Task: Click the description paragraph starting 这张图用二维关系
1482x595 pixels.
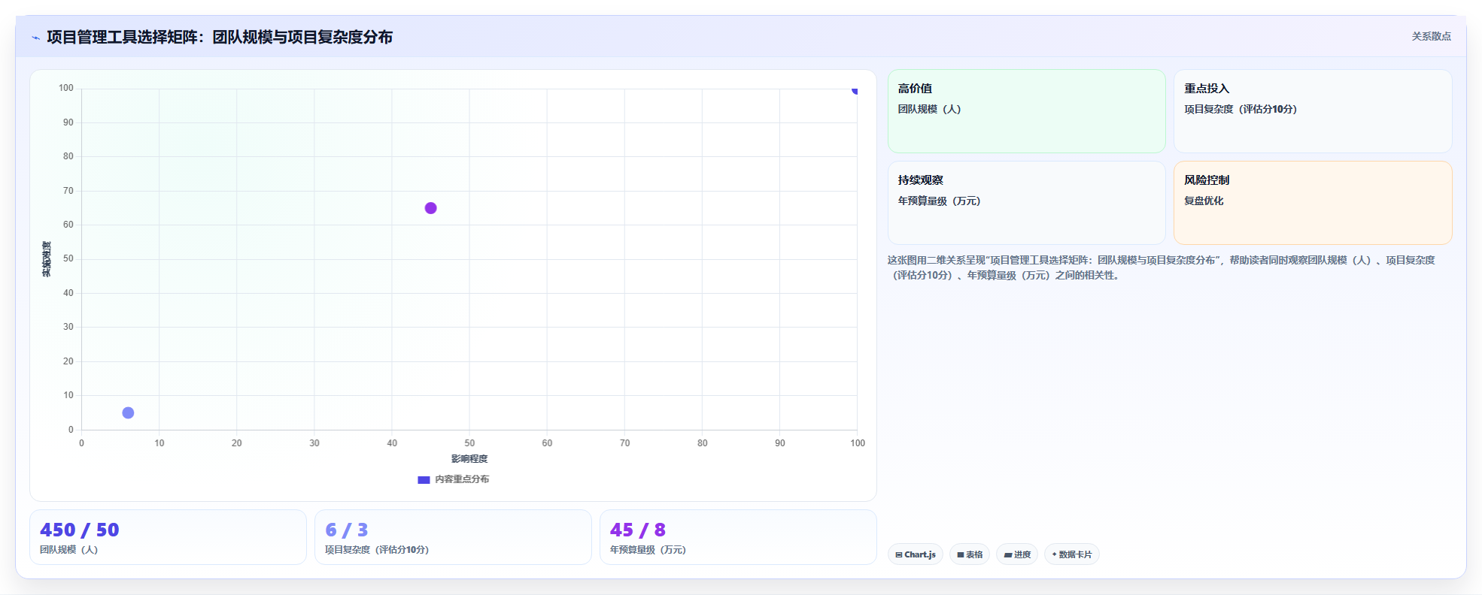Action: [x=1161, y=267]
